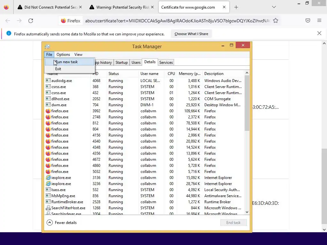Select the dwm.exe process icon

(x=48, y=105)
